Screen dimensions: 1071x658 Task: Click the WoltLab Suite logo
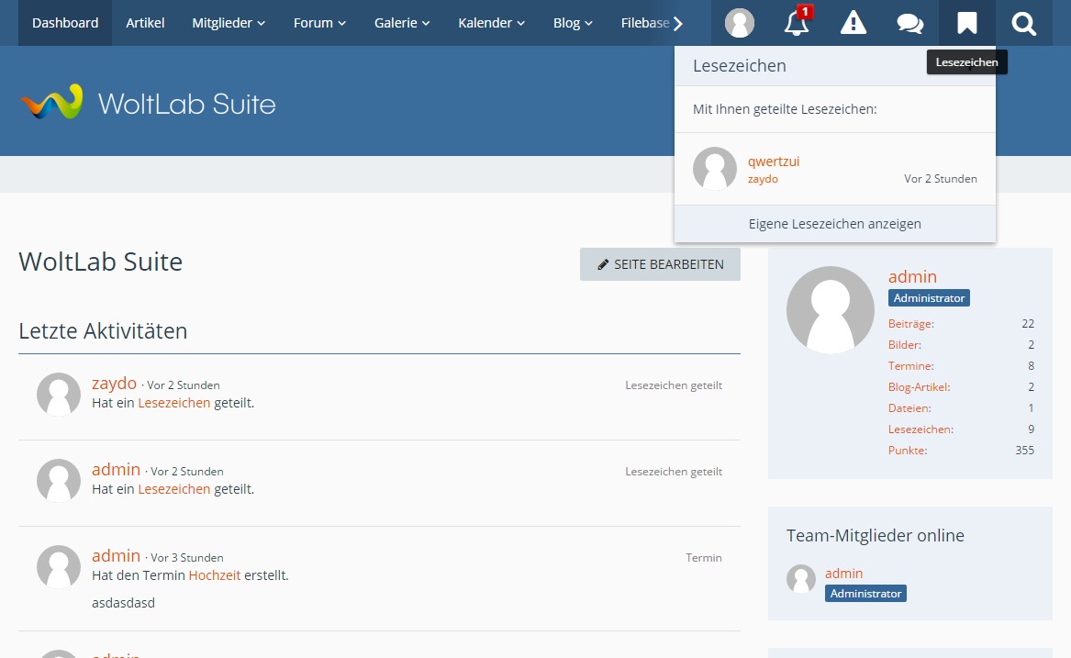pos(148,103)
